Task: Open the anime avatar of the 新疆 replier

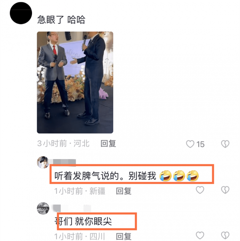Action: (43, 162)
